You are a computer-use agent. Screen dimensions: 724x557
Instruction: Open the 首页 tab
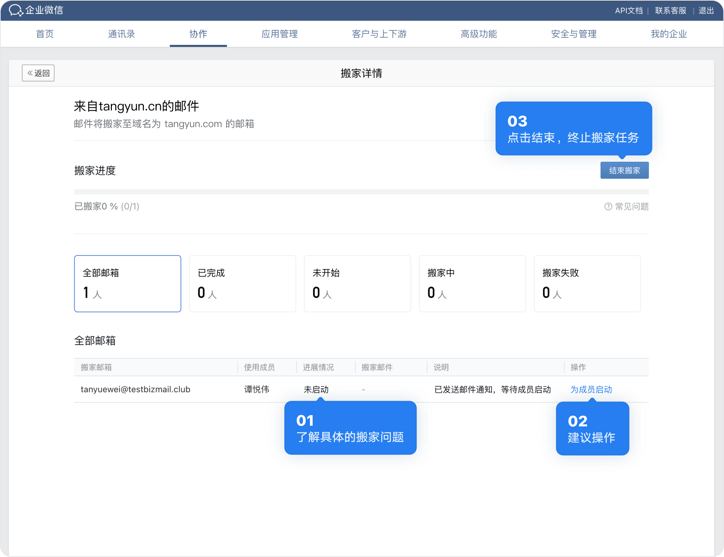coord(45,34)
